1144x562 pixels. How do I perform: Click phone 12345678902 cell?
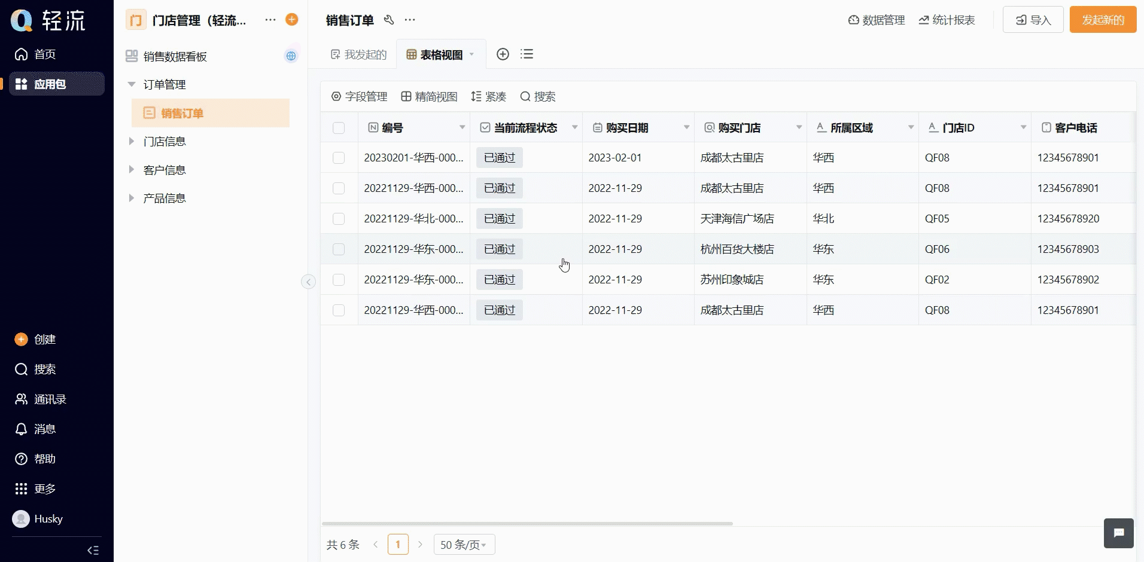pyautogui.click(x=1068, y=280)
